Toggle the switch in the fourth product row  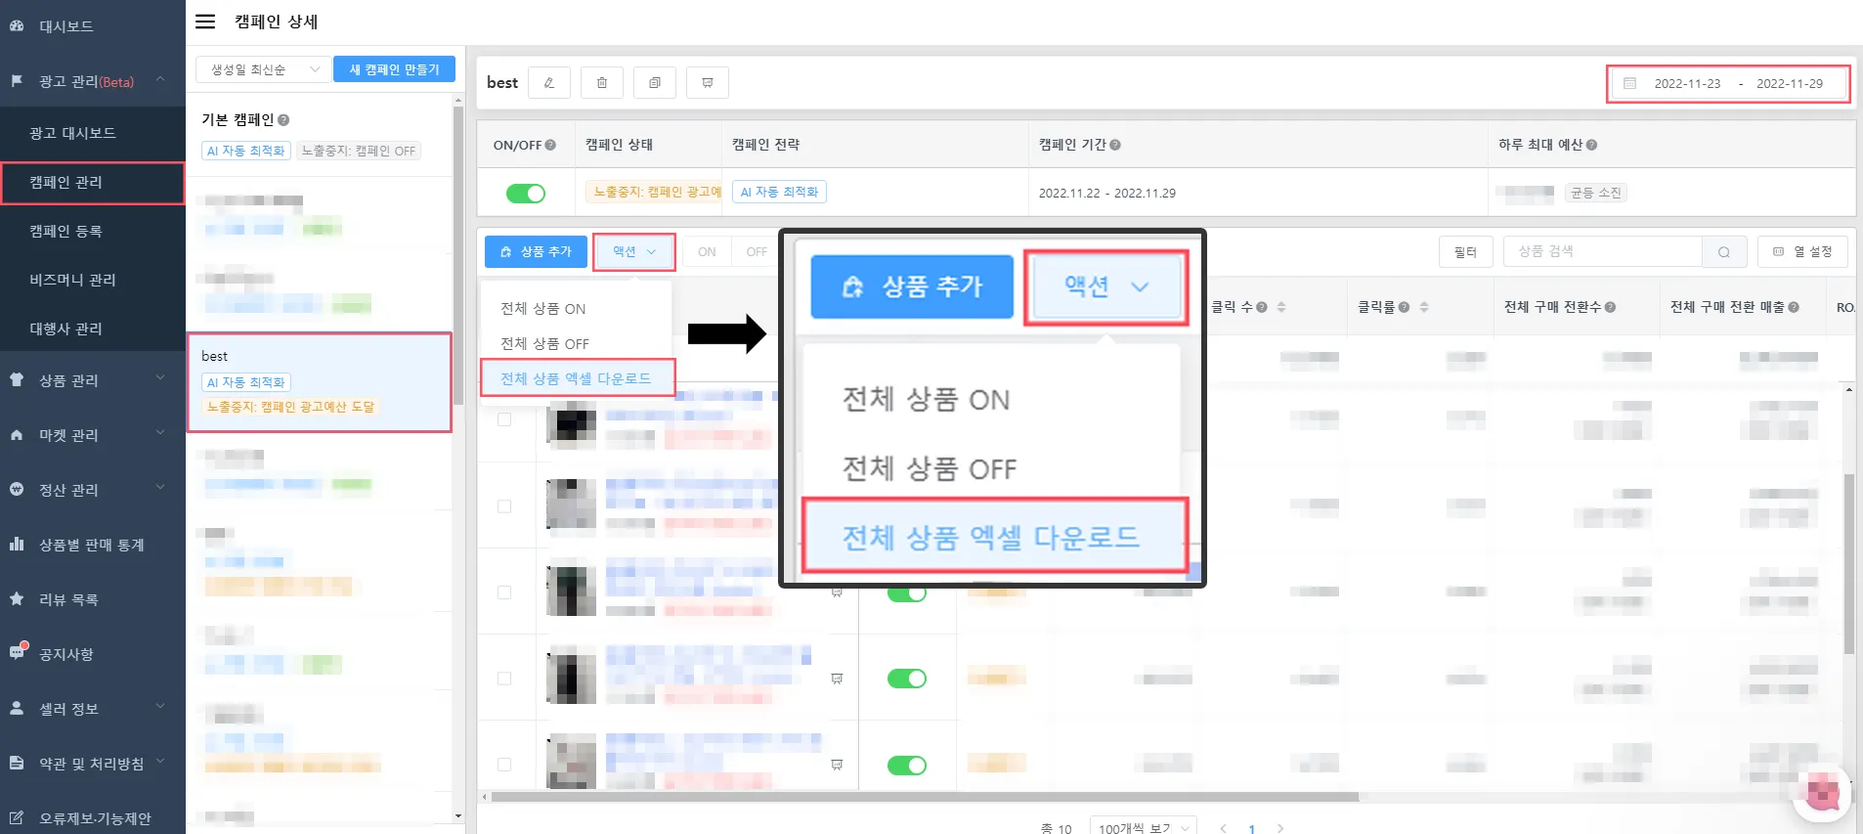coord(907,679)
